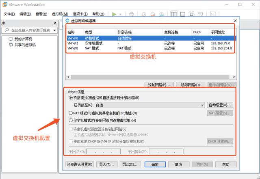Click the 子网 IP input field

pyautogui.click(x=103, y=151)
